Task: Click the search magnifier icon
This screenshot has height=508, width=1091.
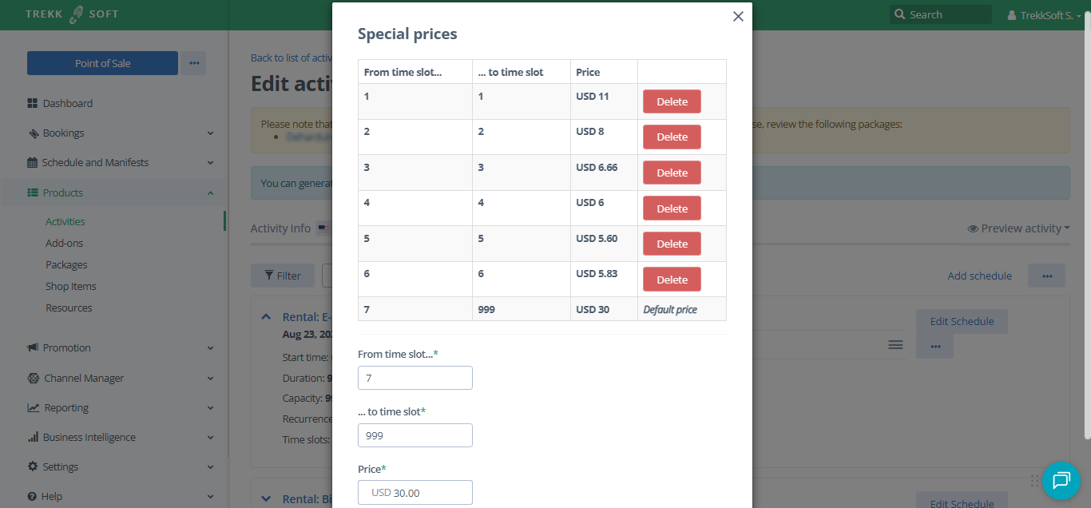Action: pyautogui.click(x=900, y=14)
